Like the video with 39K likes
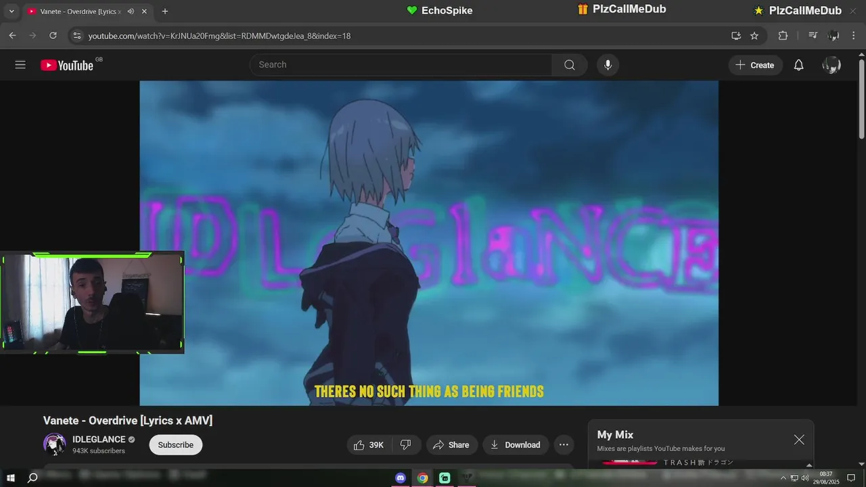The height and width of the screenshot is (487, 866). 369,444
